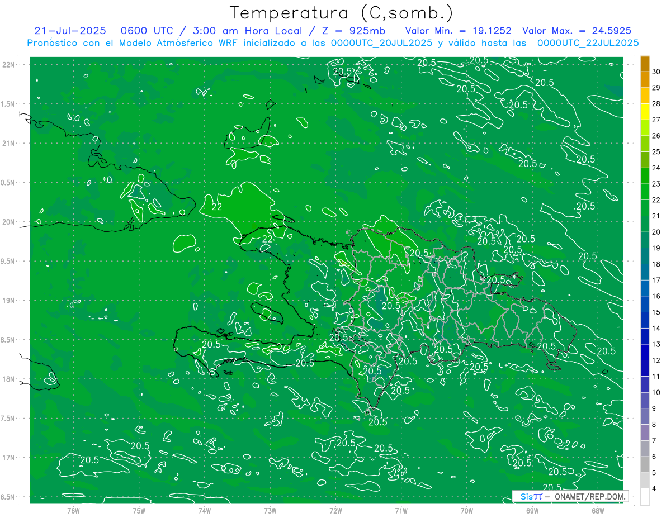The width and height of the screenshot is (671, 518).
Task: Click the '20' color scale label
Action: pos(656,232)
